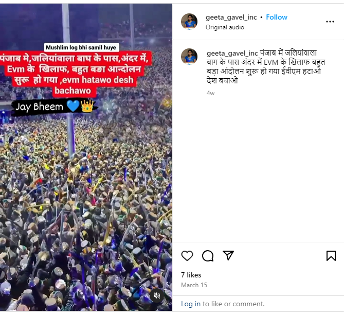The width and height of the screenshot is (344, 315).
Task: Click the Jay Bheem sticker on video
Action: tap(55, 107)
